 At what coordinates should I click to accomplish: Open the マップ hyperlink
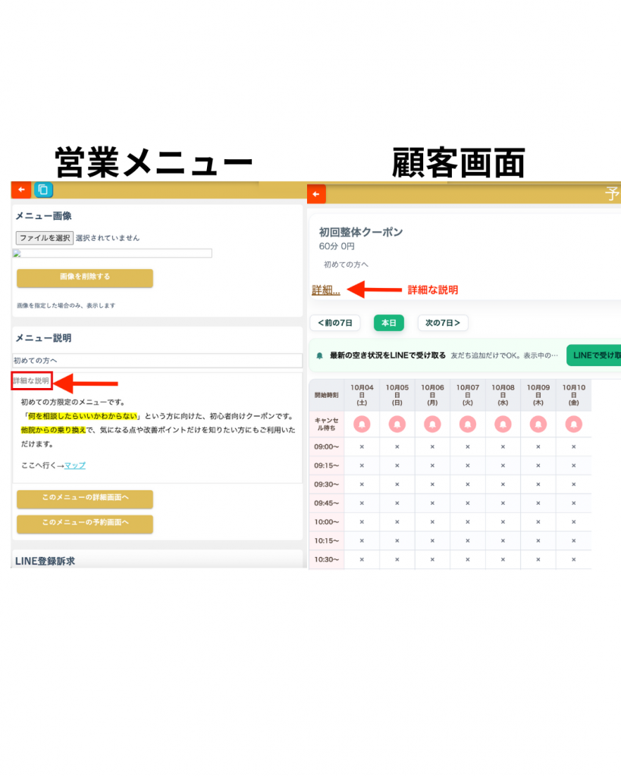74,465
